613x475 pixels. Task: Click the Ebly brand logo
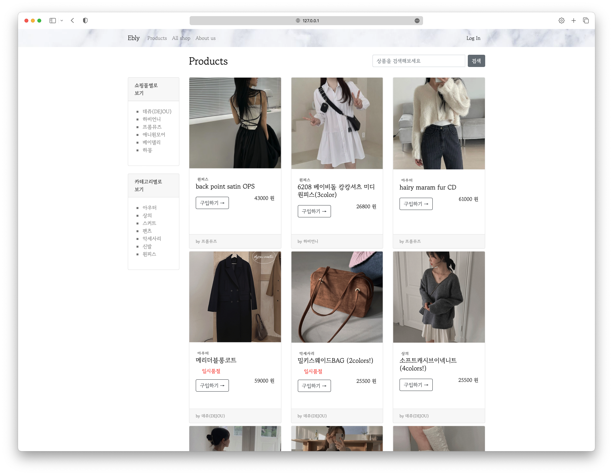pyautogui.click(x=134, y=38)
